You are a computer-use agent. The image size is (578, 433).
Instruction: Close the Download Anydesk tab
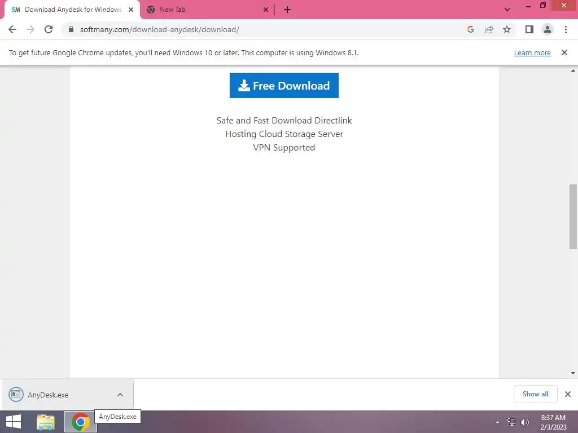131,10
